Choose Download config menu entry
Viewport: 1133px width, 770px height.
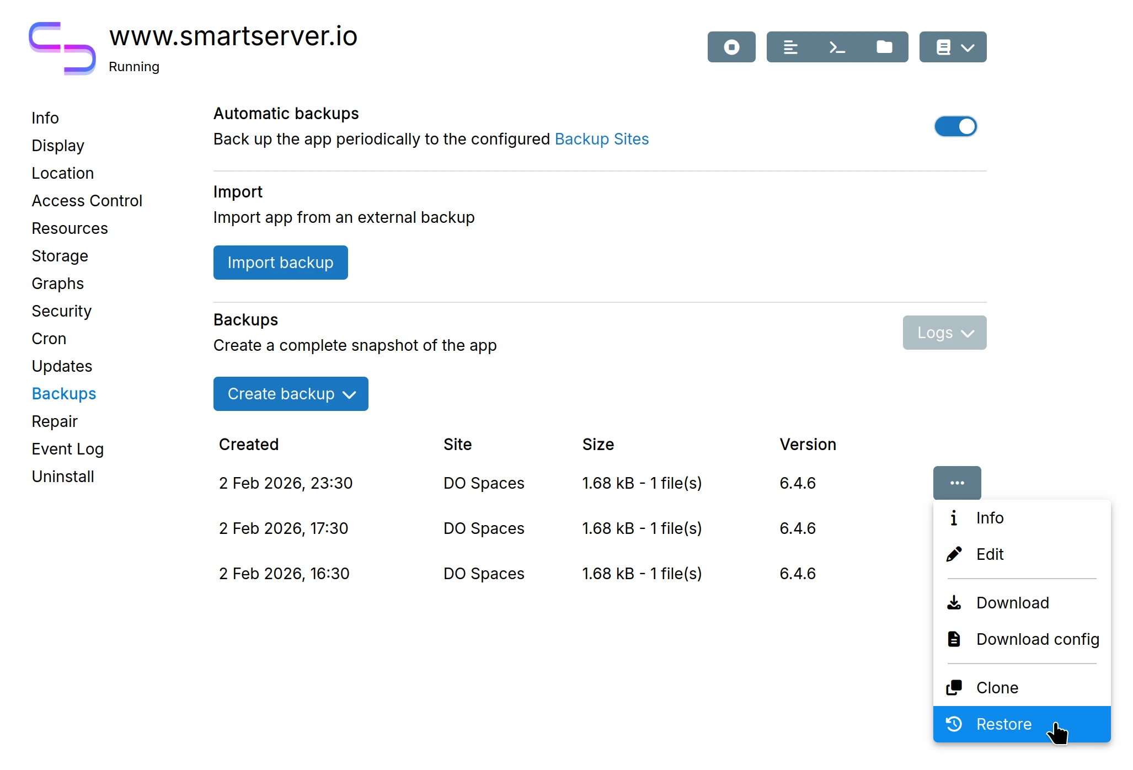(1037, 639)
